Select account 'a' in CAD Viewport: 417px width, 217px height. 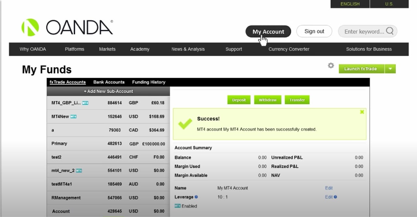[x=108, y=130]
